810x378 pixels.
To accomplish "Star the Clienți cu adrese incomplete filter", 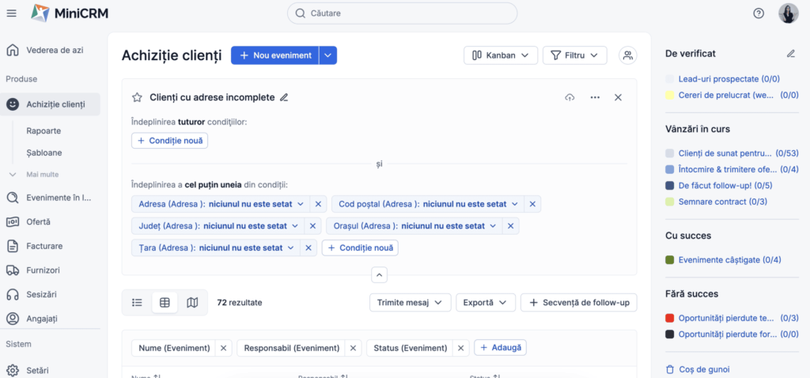I will (x=137, y=97).
